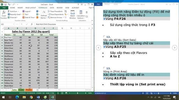Click the Calculate Now icon
This screenshot has height=100, width=179.
[87, 12]
